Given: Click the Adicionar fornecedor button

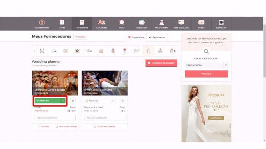Looking at the screenshot, I should [x=161, y=63].
